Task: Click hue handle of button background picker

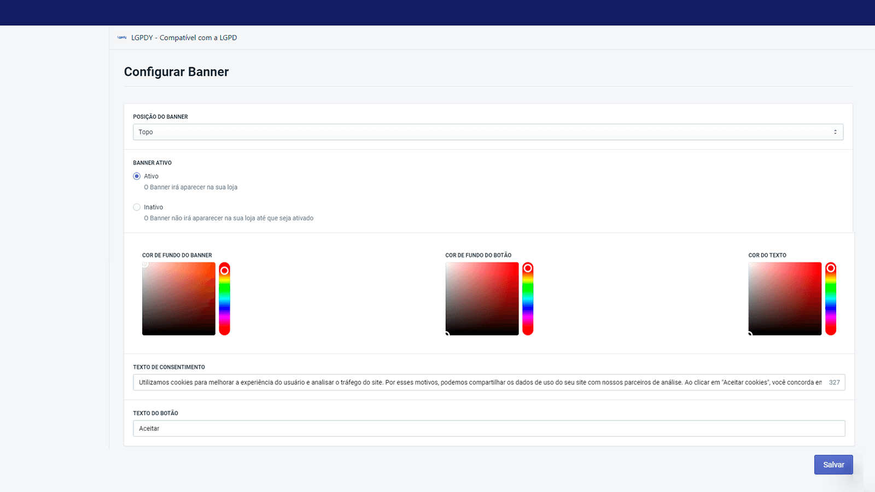Action: coord(528,268)
